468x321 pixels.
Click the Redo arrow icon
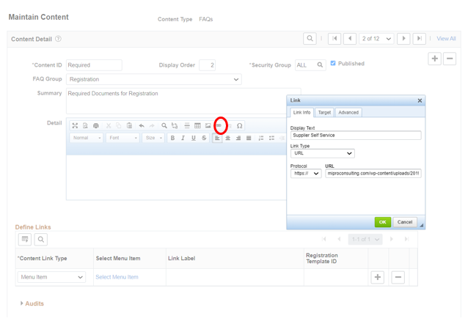pyautogui.click(x=152, y=125)
